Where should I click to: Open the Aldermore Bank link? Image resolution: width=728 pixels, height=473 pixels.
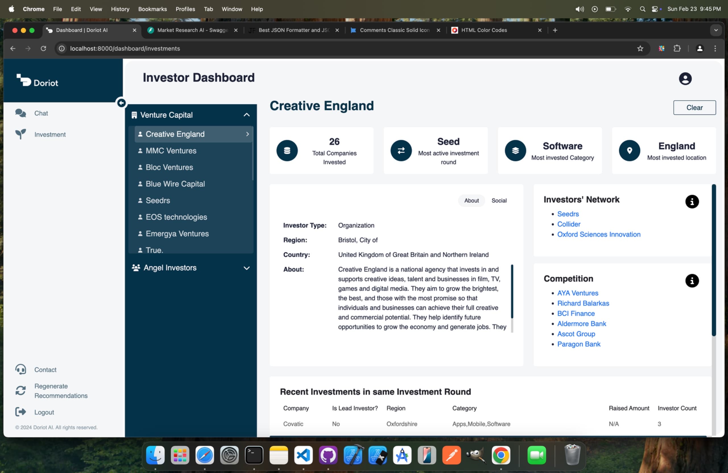(582, 323)
